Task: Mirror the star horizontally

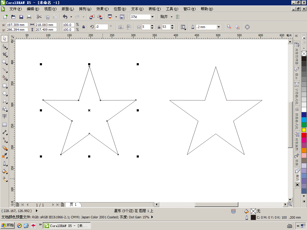Action: (x=121, y=27)
